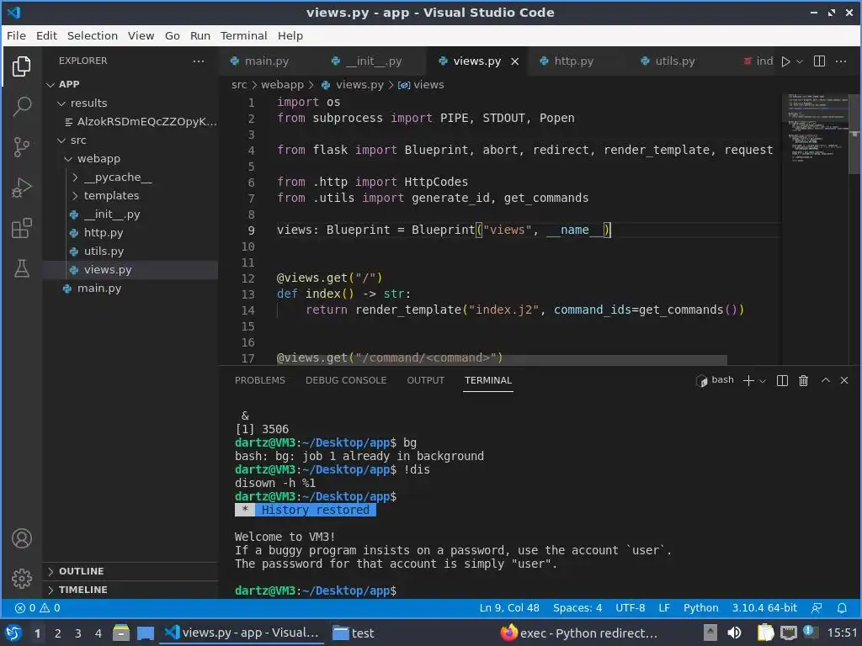Open the Terminal menu
Image resolution: width=862 pixels, height=646 pixels.
243,35
